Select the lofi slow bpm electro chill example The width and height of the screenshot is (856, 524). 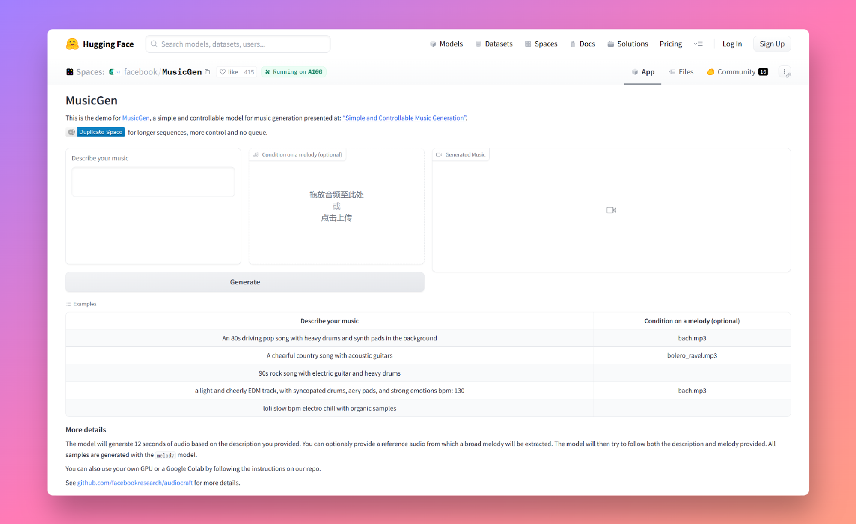click(x=330, y=408)
